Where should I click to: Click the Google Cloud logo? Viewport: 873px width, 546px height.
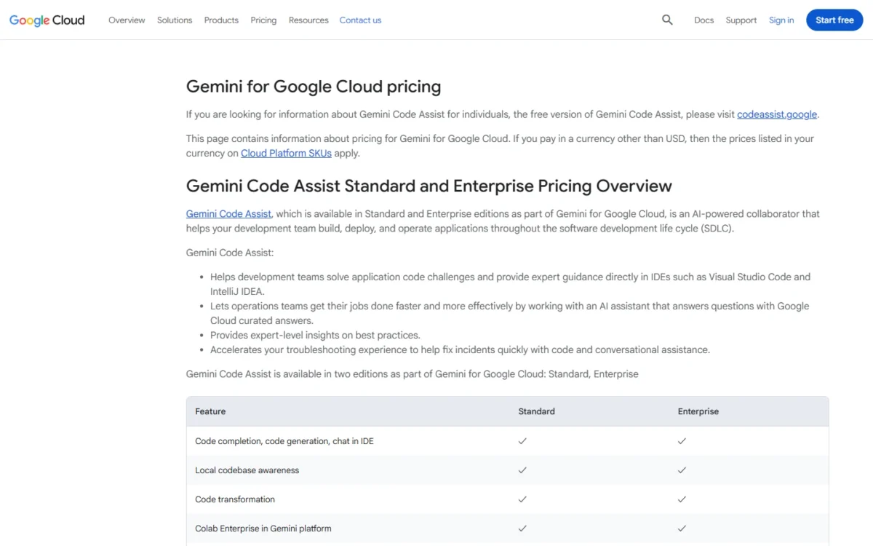(x=47, y=20)
